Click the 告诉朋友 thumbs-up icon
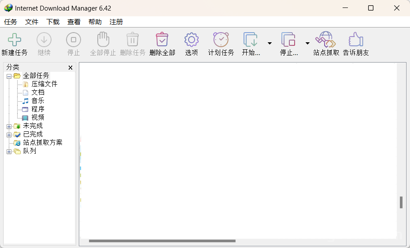410x248 pixels. pyautogui.click(x=356, y=40)
